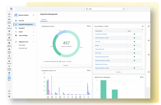Expand the Tenant Settings section
The height and width of the screenshot is (105, 161).
pos(25,35)
